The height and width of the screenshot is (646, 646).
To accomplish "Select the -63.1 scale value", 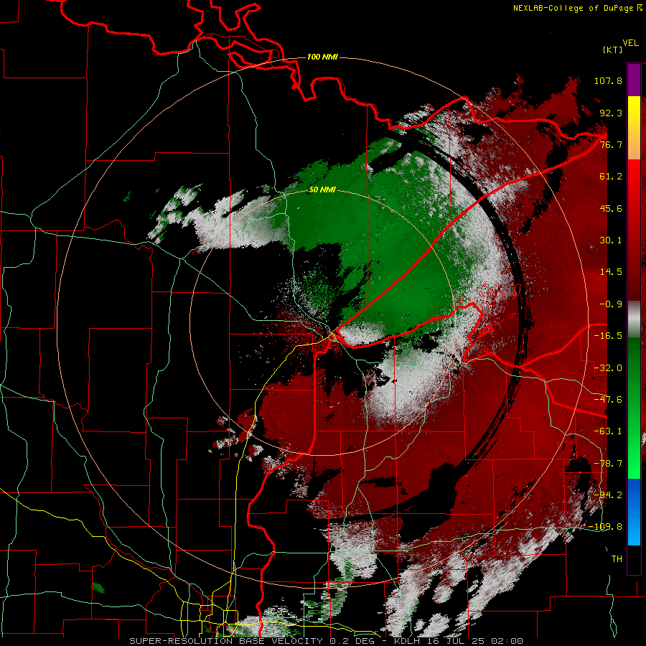I will (608, 431).
